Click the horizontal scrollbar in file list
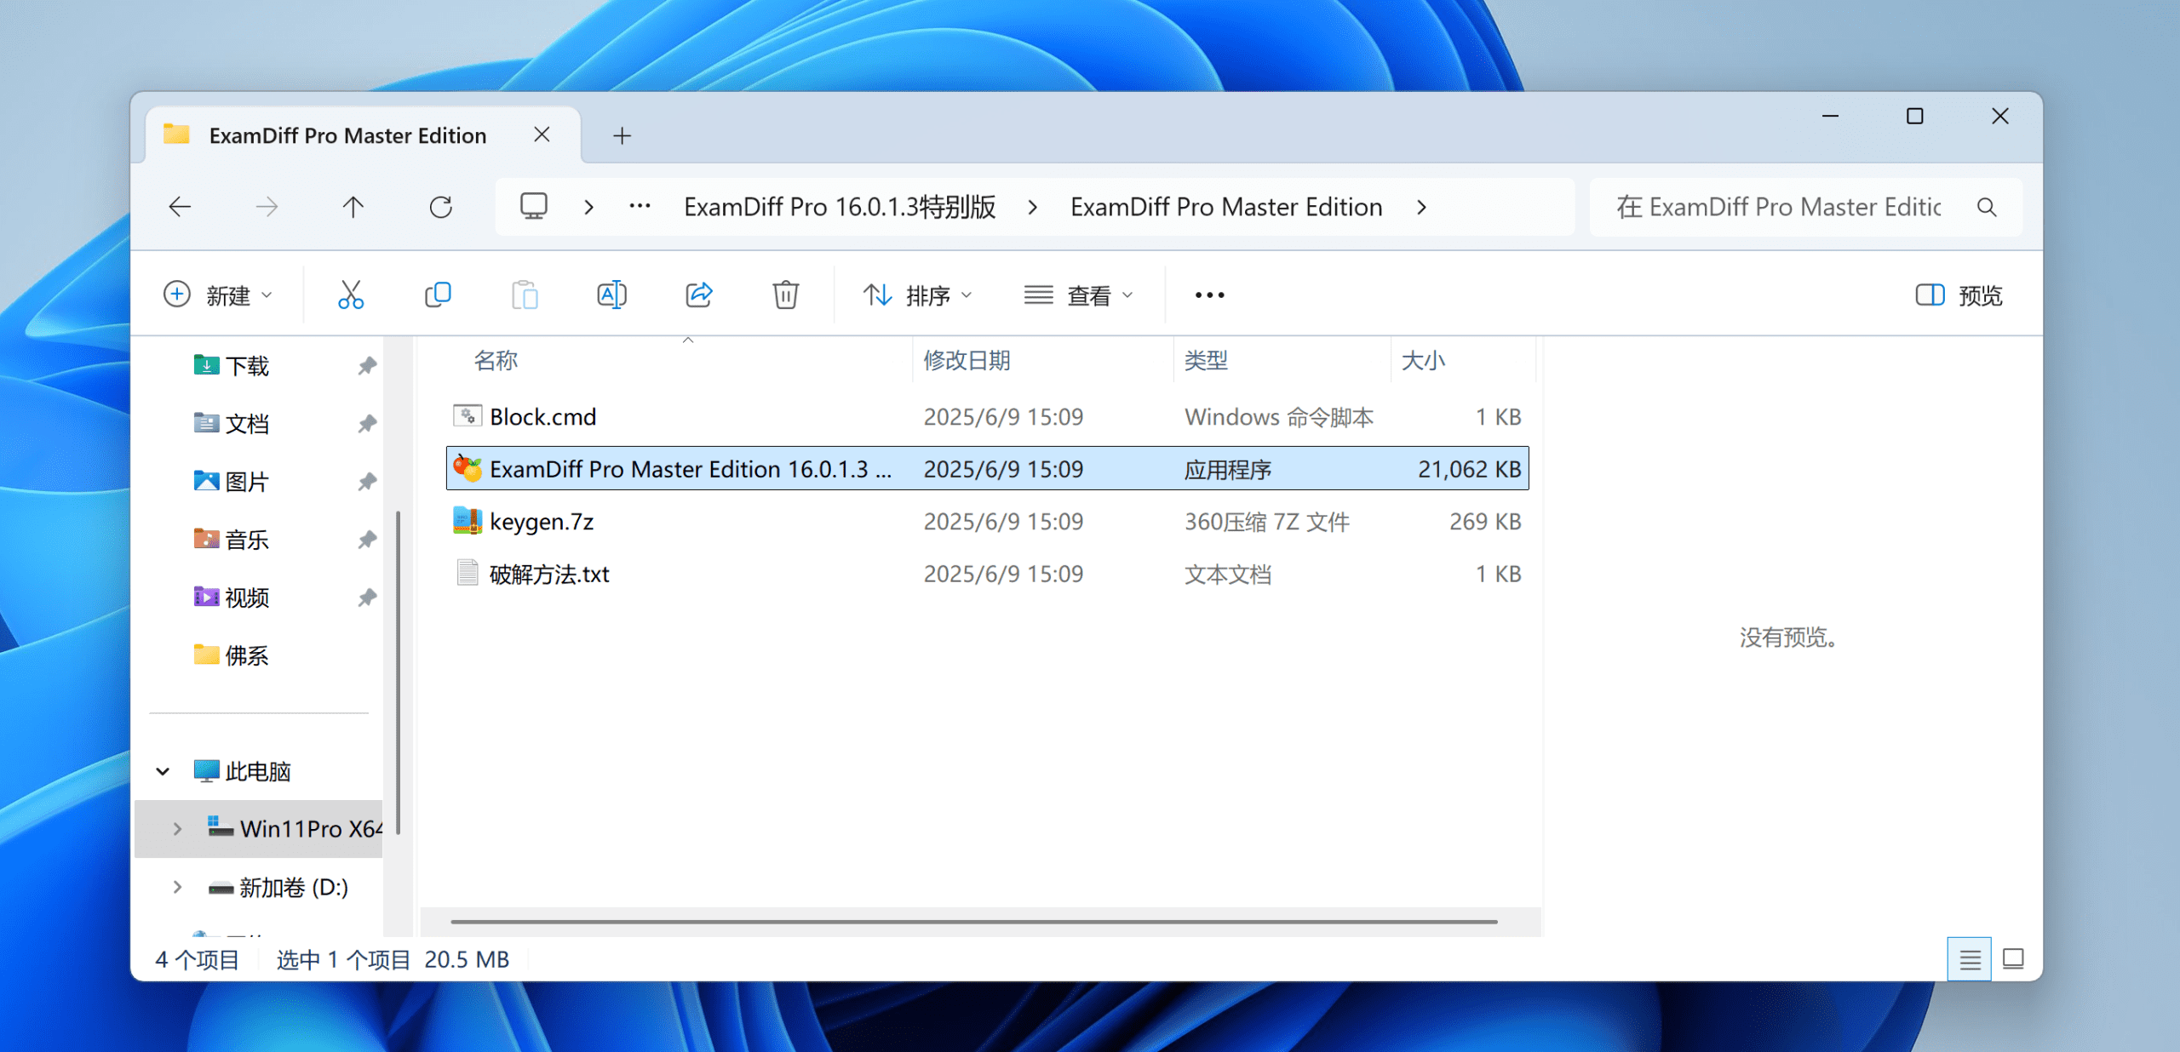The width and height of the screenshot is (2180, 1052). tap(973, 921)
